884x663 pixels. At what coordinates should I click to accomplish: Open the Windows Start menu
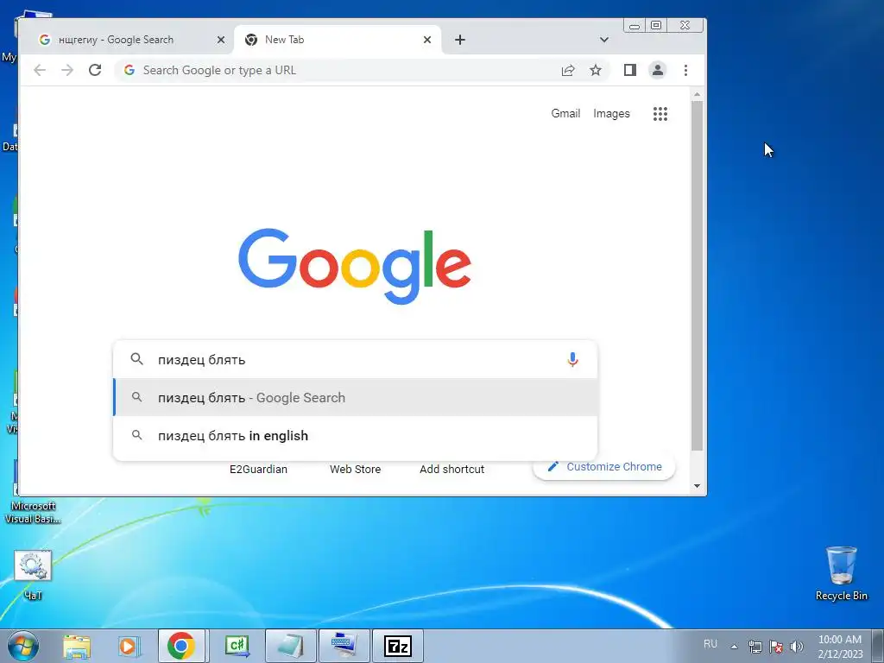(22, 646)
